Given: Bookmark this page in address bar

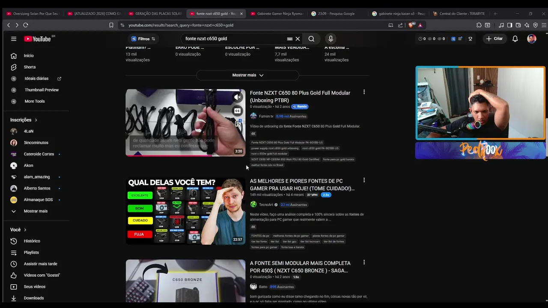Looking at the screenshot, I should (x=111, y=25).
